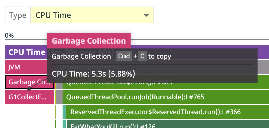The height and width of the screenshot is (128, 269).
Task: Select the G1CollectF... frame
Action: 29,97
